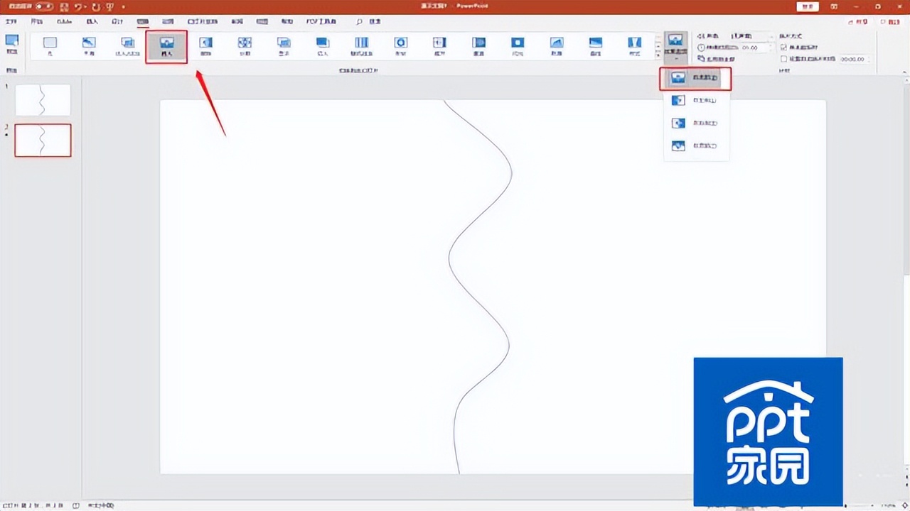Select the highlighted Push transition

point(166,47)
